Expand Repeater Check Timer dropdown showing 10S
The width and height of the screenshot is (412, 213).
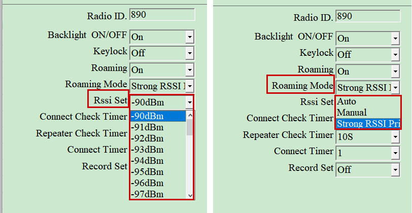pos(395,136)
